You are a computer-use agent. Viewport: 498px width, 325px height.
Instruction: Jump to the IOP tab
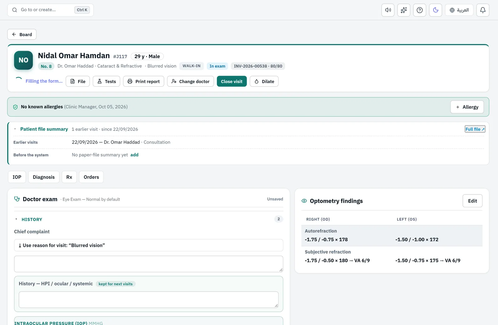pyautogui.click(x=17, y=177)
